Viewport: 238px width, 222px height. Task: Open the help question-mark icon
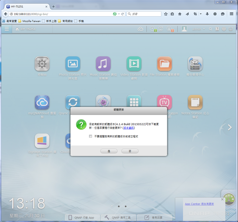pyautogui.click(x=217, y=29)
